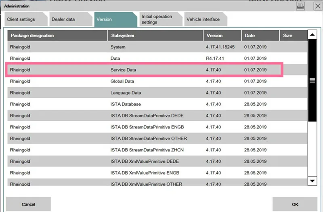
Task: Close the Administration dialog with X icon
Action: [x=317, y=6]
